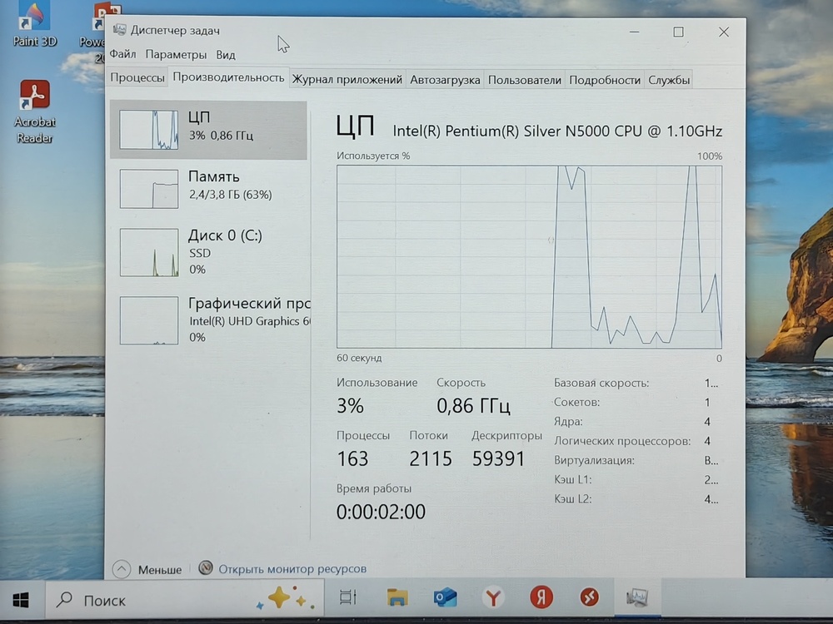Open the Windows Start menu

coord(22,599)
